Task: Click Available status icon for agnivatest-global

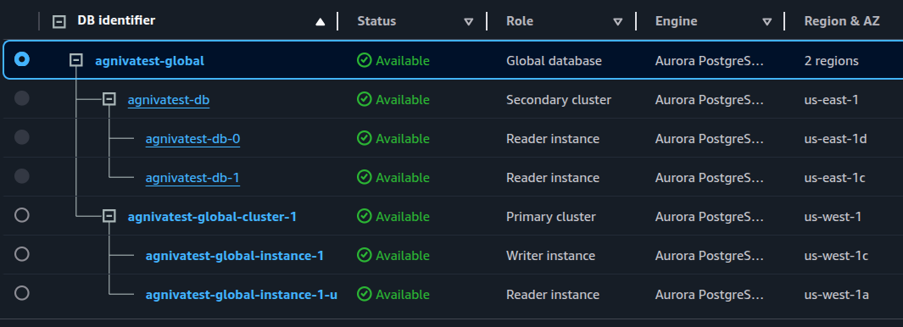Action: point(364,60)
